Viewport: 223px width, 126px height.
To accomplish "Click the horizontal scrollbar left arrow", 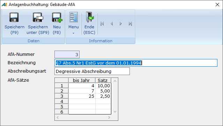I will pos(58,118).
